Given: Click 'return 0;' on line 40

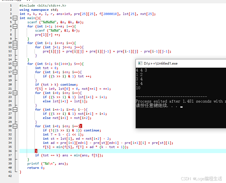Looking at the screenshot, I should (x=36, y=168).
